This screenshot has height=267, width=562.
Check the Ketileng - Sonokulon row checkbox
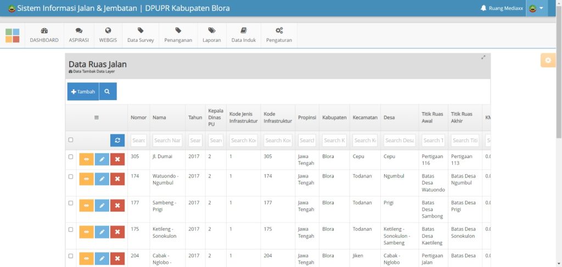tap(71, 229)
